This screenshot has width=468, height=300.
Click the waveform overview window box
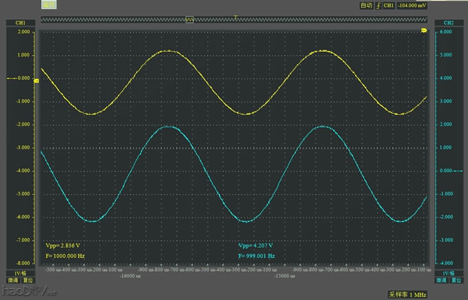coord(189,20)
